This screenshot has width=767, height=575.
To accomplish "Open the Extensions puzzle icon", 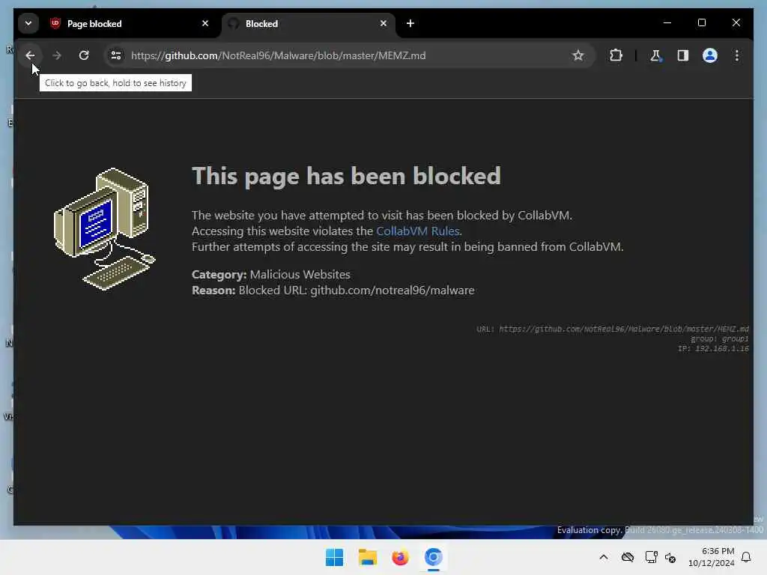I will point(616,55).
